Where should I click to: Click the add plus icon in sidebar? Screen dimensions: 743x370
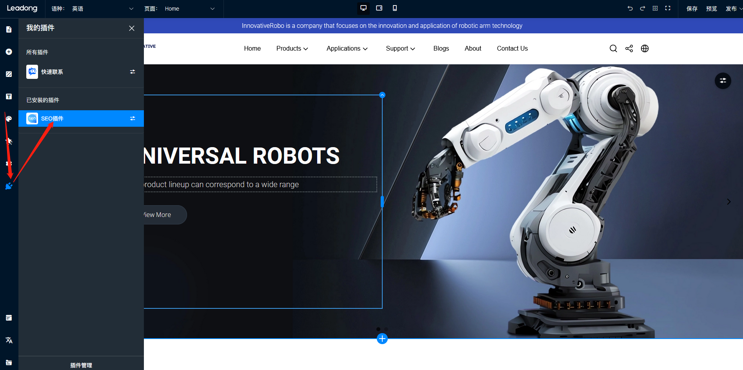9,52
